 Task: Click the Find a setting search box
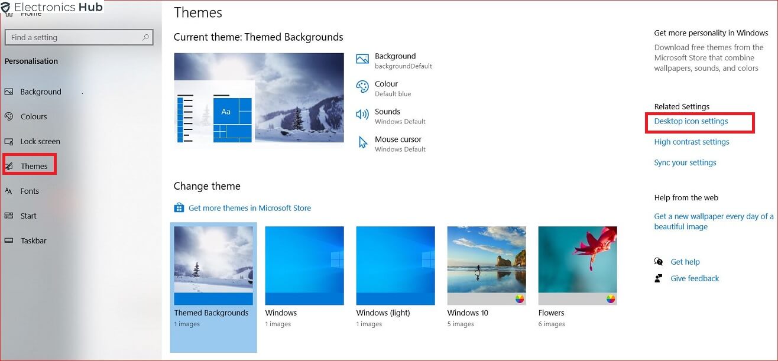(79, 37)
